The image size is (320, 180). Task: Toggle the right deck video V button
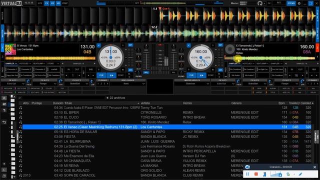[x=189, y=45]
